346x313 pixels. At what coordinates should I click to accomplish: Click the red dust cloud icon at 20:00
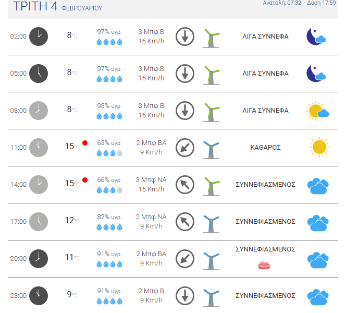pos(264,264)
